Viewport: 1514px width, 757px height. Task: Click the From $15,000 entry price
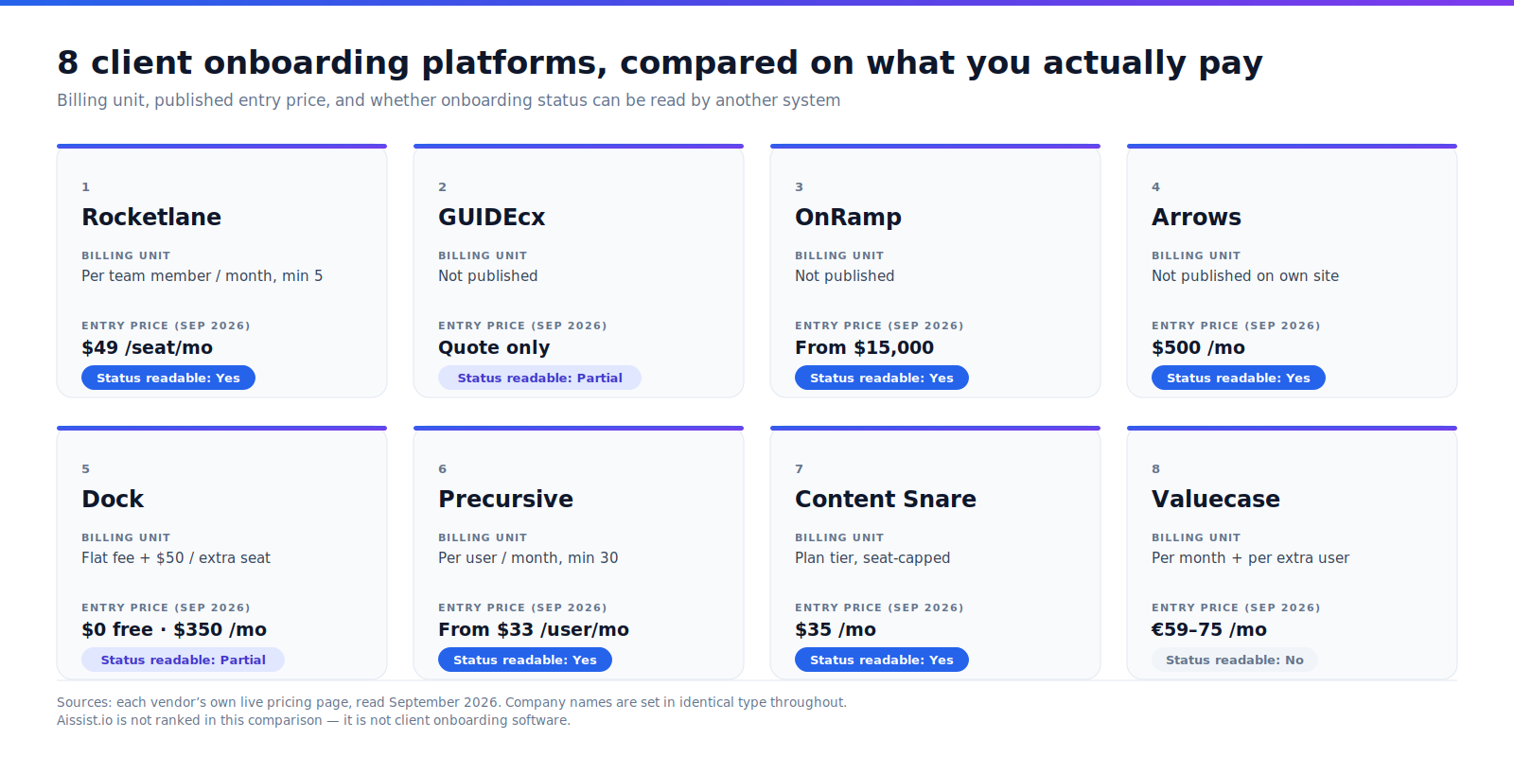point(865,347)
